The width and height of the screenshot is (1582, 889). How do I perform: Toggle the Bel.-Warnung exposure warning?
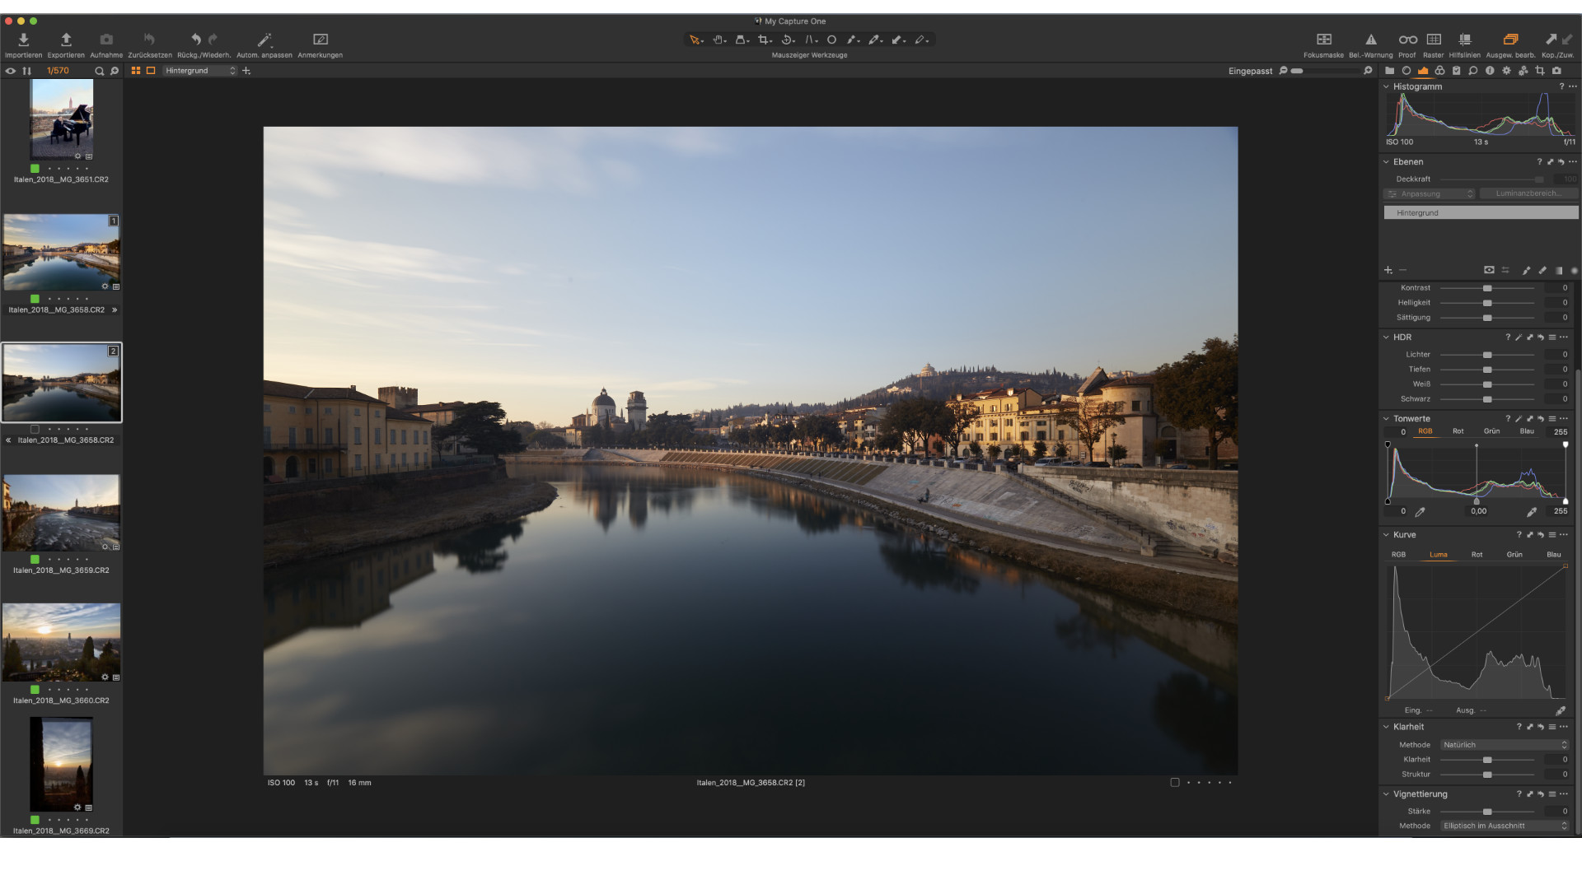(x=1370, y=40)
